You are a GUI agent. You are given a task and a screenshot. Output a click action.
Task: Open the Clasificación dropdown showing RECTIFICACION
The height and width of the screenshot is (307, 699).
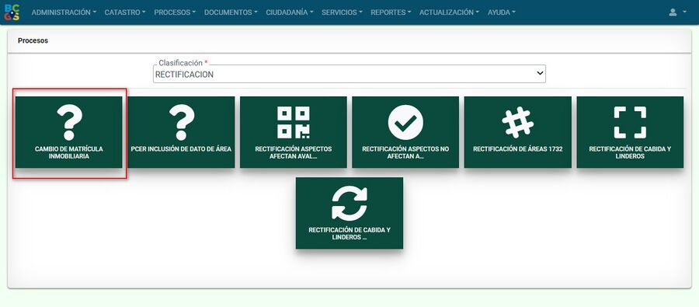[x=349, y=74]
